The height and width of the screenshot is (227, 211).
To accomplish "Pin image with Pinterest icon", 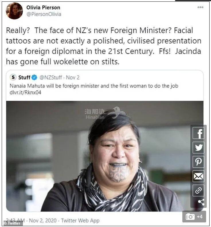I will point(198,162).
